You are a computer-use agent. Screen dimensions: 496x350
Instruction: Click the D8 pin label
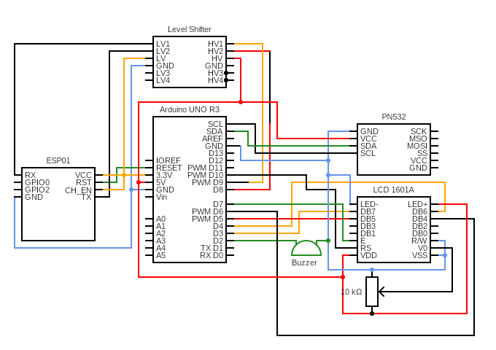click(x=218, y=190)
